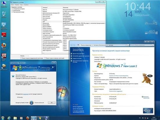Open the breadcrumb arrow after Панель управления
The width and height of the screenshot is (160, 120).
click(x=92, y=45)
